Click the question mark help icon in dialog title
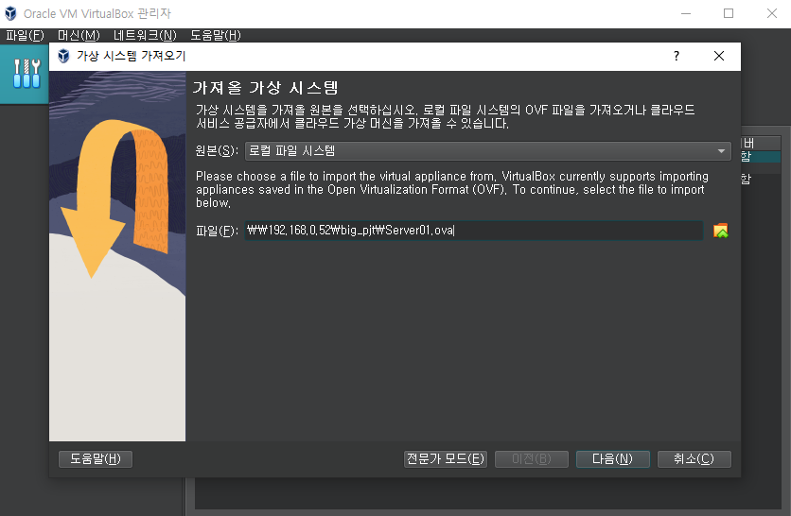The height and width of the screenshot is (516, 791). (677, 56)
